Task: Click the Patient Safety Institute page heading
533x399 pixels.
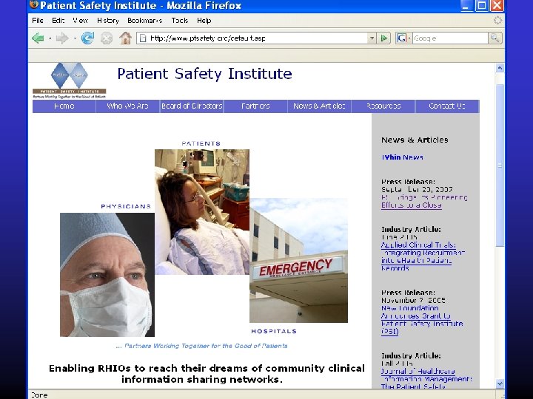Action: 204,74
